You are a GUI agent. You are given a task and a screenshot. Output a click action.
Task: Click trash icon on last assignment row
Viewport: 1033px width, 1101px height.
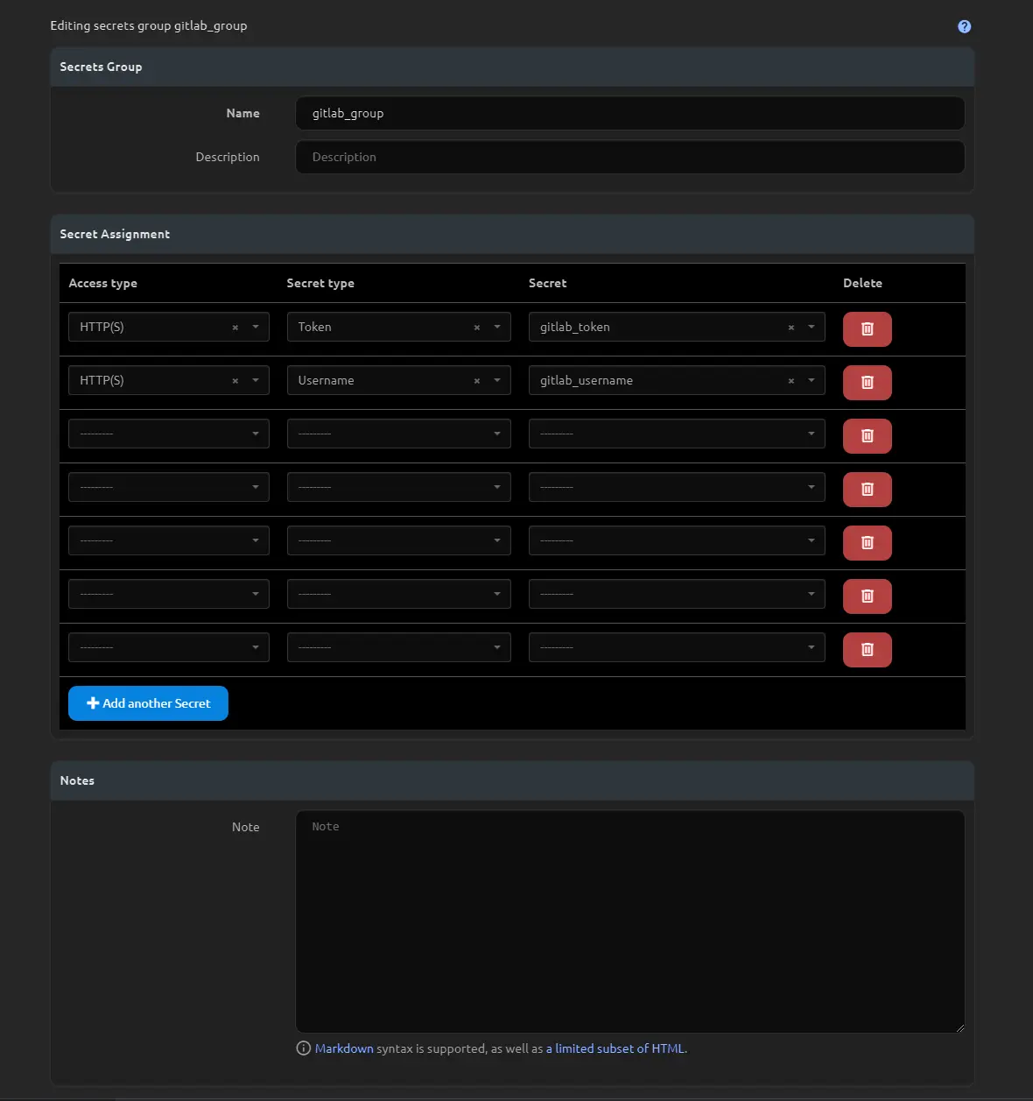pyautogui.click(x=867, y=650)
